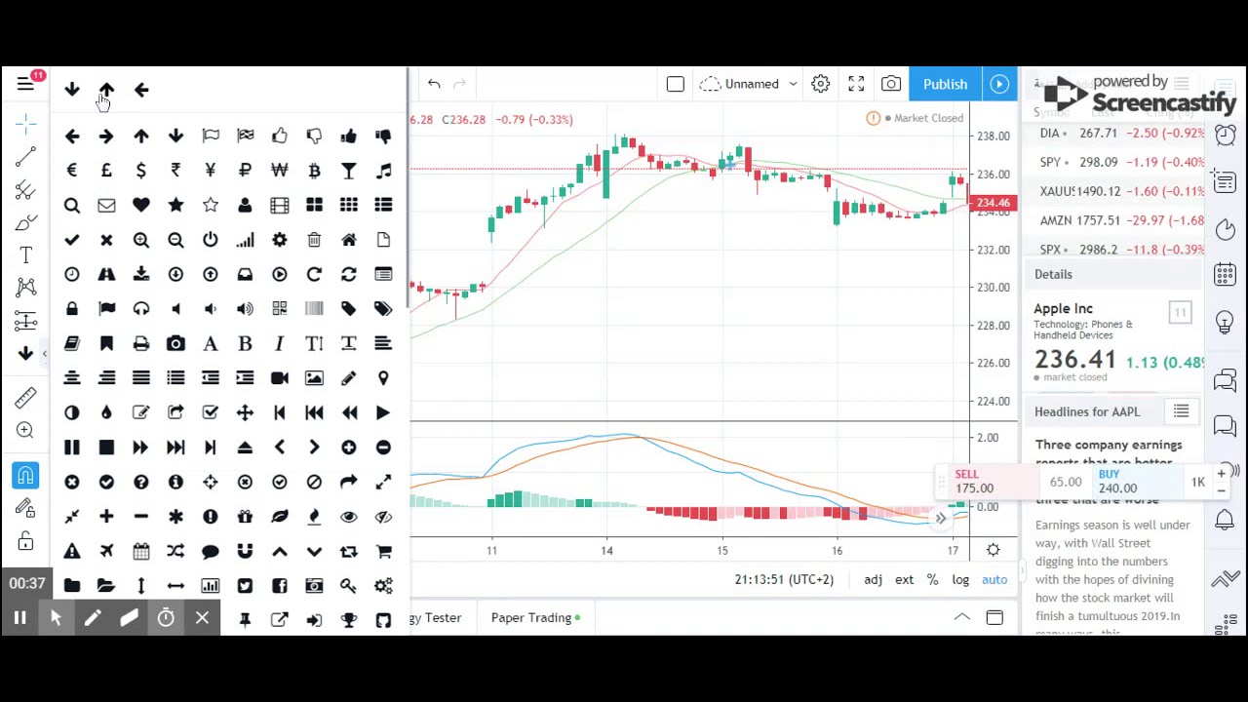Open the time axis settings gear

click(993, 550)
